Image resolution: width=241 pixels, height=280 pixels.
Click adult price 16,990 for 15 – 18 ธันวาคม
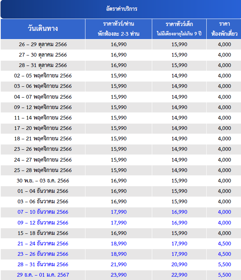pos(119,233)
